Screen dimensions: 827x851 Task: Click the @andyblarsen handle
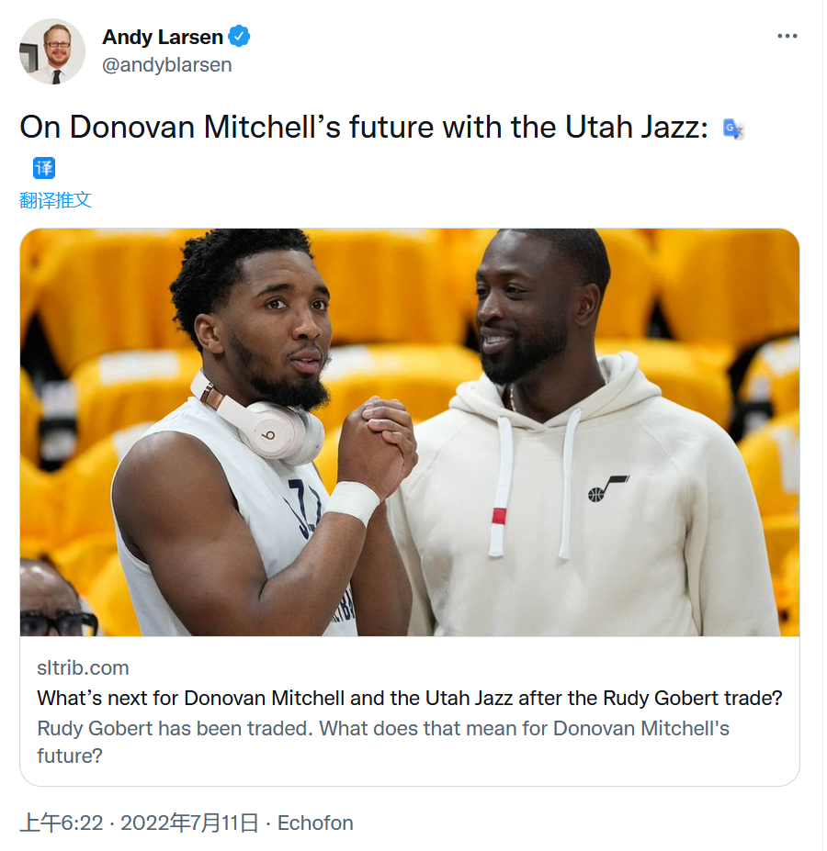pyautogui.click(x=167, y=65)
